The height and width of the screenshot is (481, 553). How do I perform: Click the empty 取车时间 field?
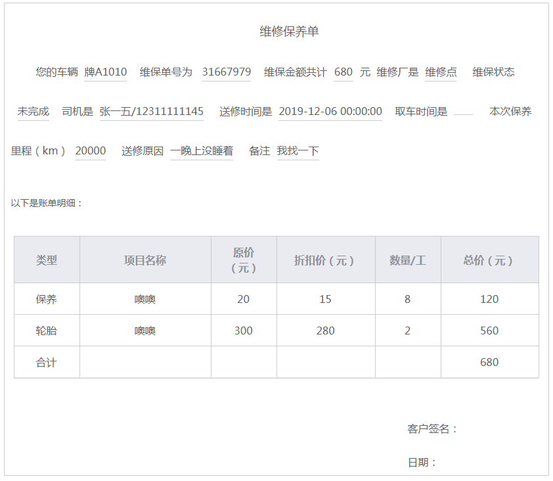point(463,112)
